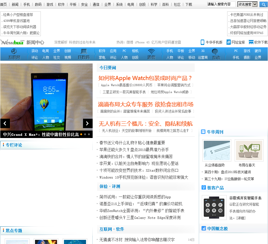268x244 pixels.
Task: Open 牛华周刊第六期:肥瘦论 link
Action: point(21,33)
